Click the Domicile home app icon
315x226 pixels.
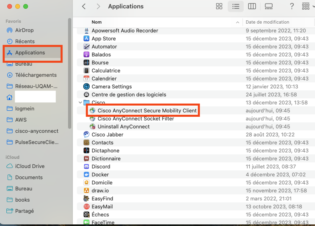pos(86,183)
